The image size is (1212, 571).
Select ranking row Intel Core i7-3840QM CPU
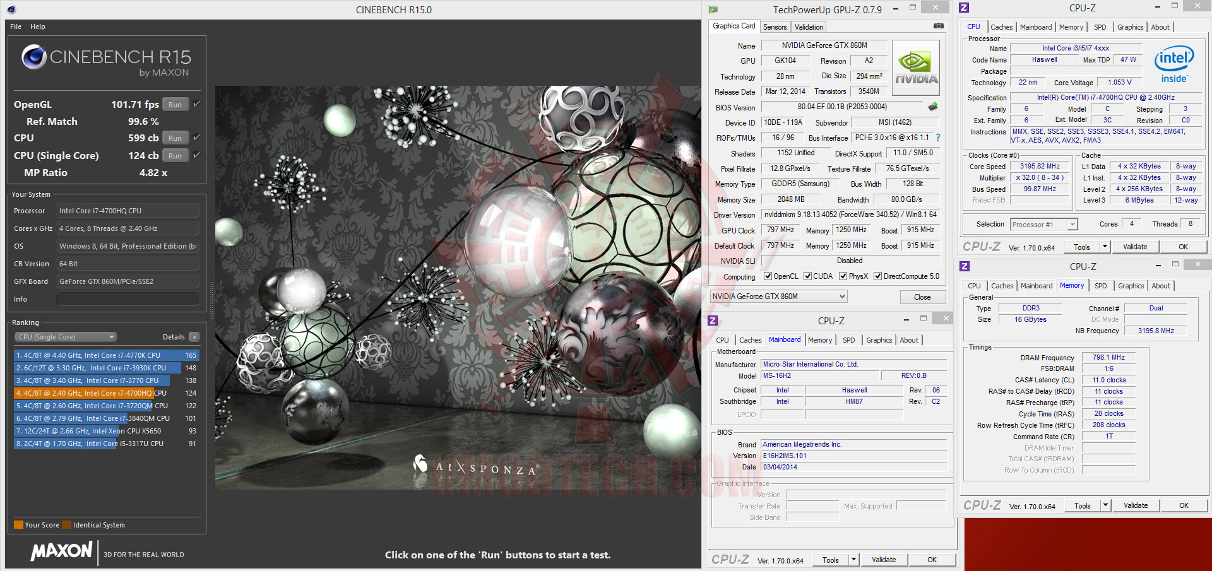pos(106,418)
